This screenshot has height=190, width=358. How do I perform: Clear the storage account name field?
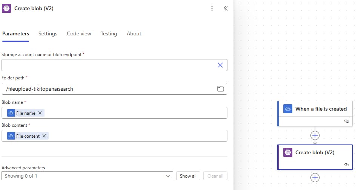pos(220,65)
